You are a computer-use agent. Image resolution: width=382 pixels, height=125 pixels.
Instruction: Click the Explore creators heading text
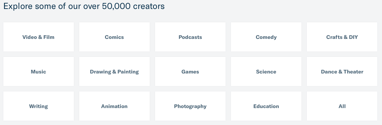point(84,6)
